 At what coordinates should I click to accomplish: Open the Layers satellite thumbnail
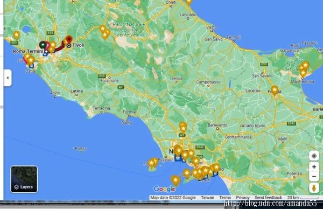click(24, 179)
